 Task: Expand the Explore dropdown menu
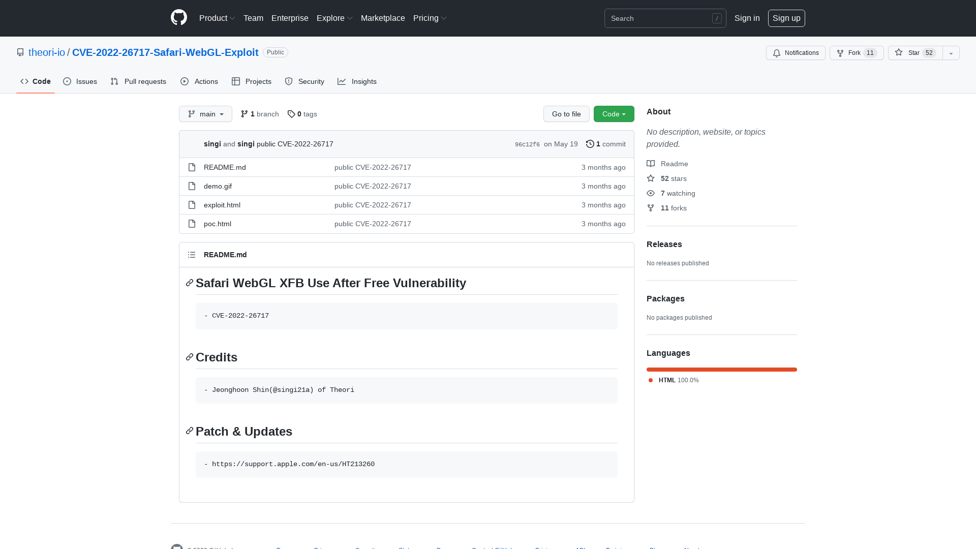[x=334, y=18]
